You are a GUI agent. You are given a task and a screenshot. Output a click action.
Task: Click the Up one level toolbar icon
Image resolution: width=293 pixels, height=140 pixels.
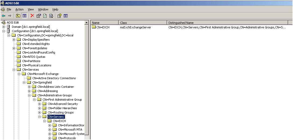(x=18, y=16)
